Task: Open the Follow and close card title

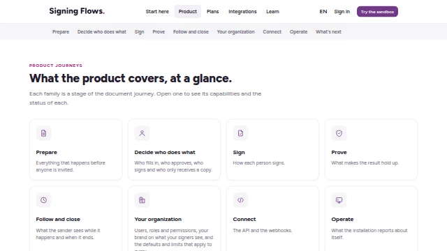Action: point(58,220)
